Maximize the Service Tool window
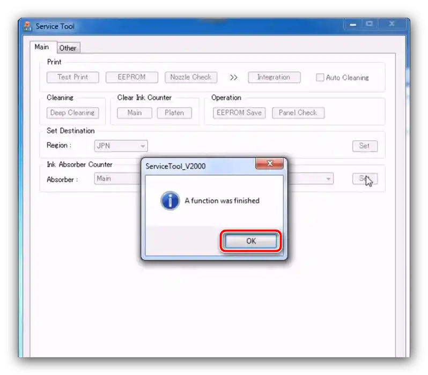The image size is (428, 375). pyautogui.click(x=370, y=24)
